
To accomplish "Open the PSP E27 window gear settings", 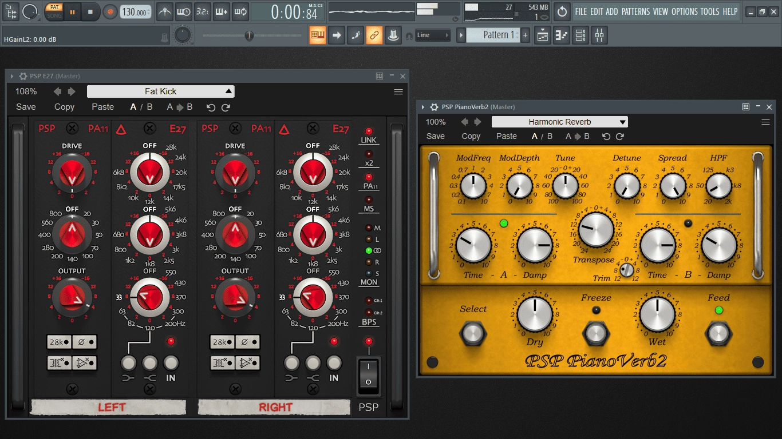I will [x=23, y=76].
